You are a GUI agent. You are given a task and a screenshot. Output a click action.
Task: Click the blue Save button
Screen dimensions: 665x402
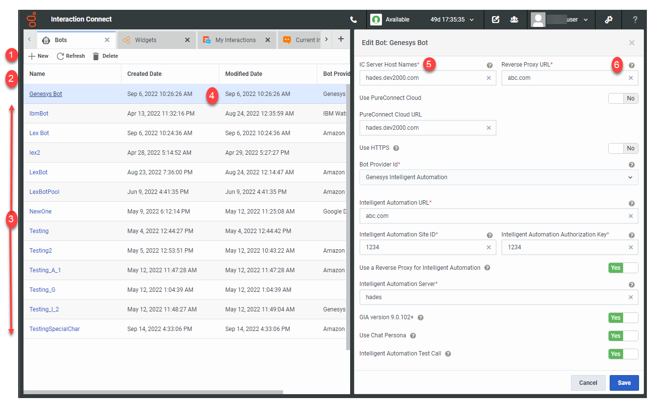tap(624, 383)
